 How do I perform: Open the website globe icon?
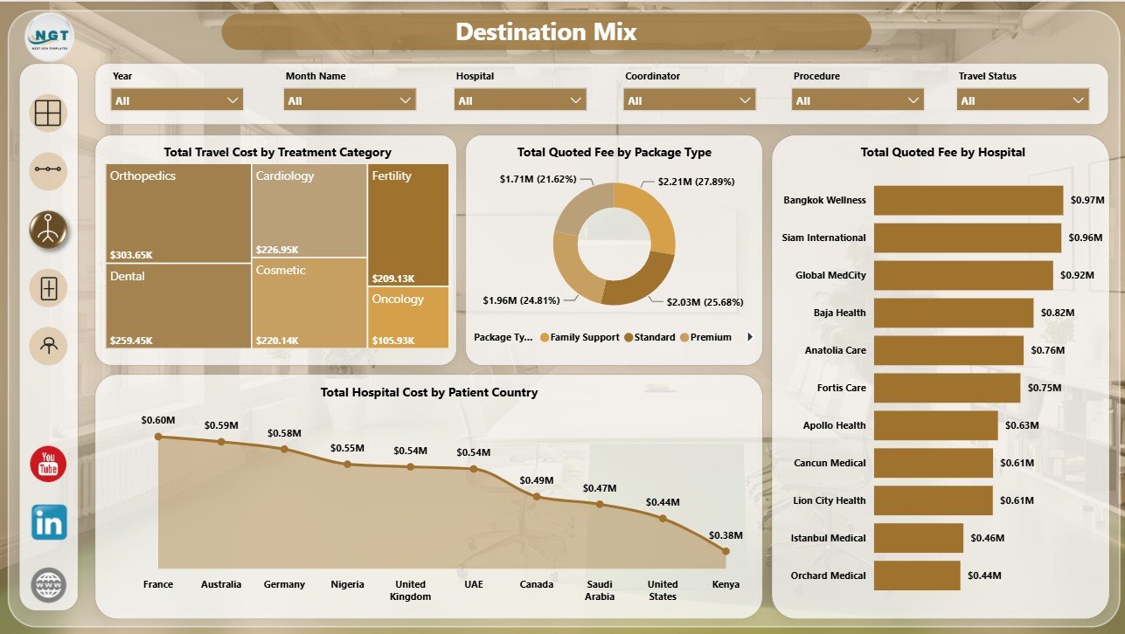48,584
